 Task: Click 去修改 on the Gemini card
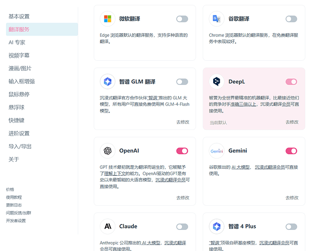(292, 198)
